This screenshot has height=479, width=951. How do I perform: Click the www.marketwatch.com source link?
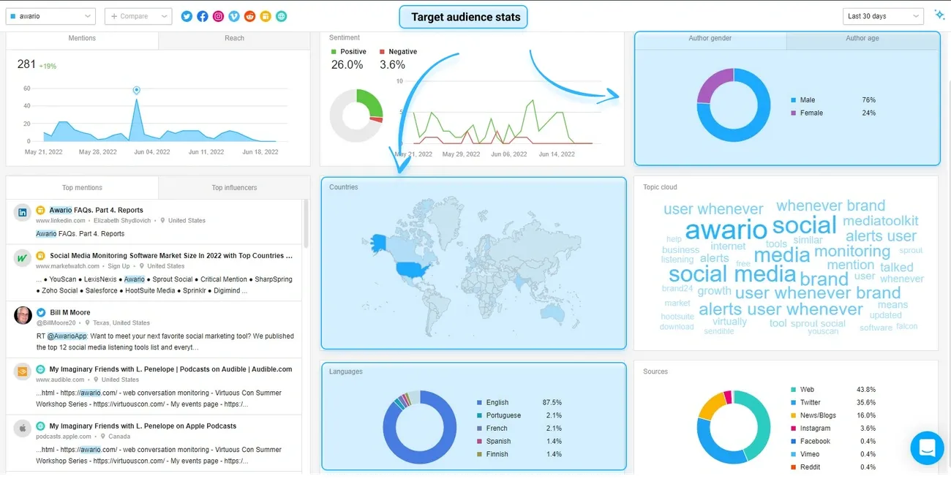pos(67,266)
